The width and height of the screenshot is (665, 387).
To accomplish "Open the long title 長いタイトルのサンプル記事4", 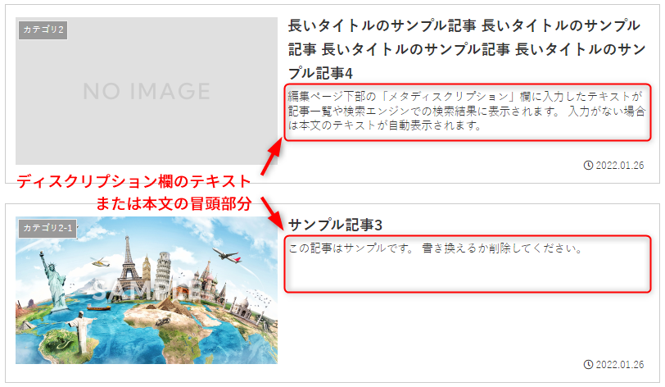I will pyautogui.click(x=467, y=49).
